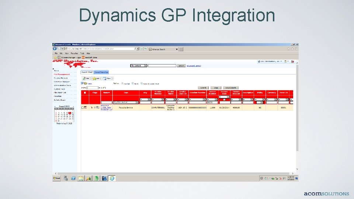This screenshot has height=199, width=354.
Task: Click the red logout icon at top right
Action: [292, 62]
